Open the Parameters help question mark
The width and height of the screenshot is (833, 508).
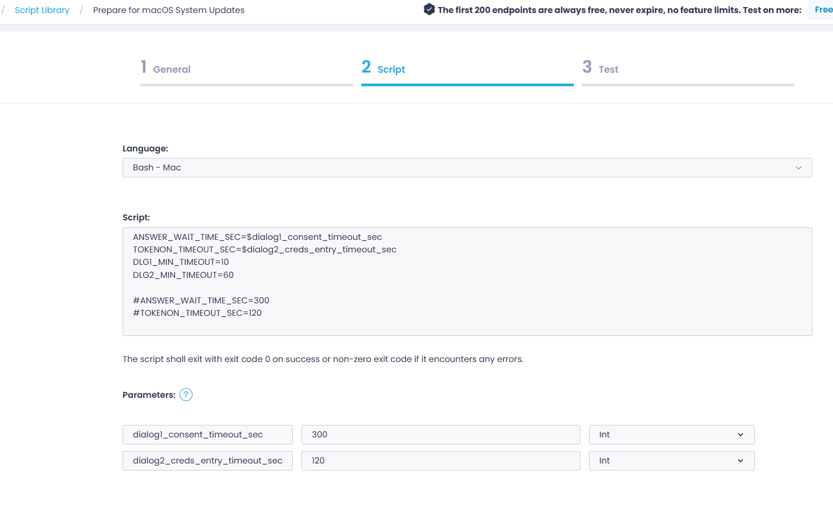185,395
